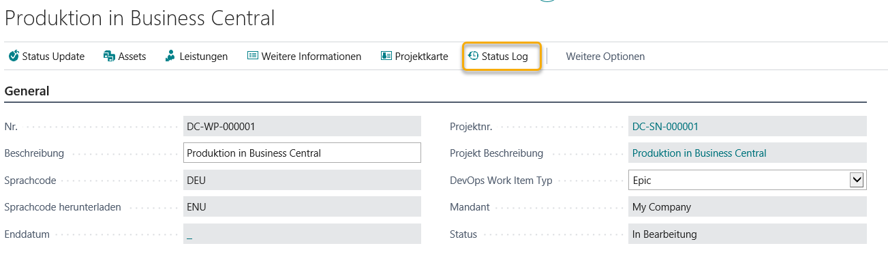Click the Leistungen icon
888x263 pixels.
(170, 57)
